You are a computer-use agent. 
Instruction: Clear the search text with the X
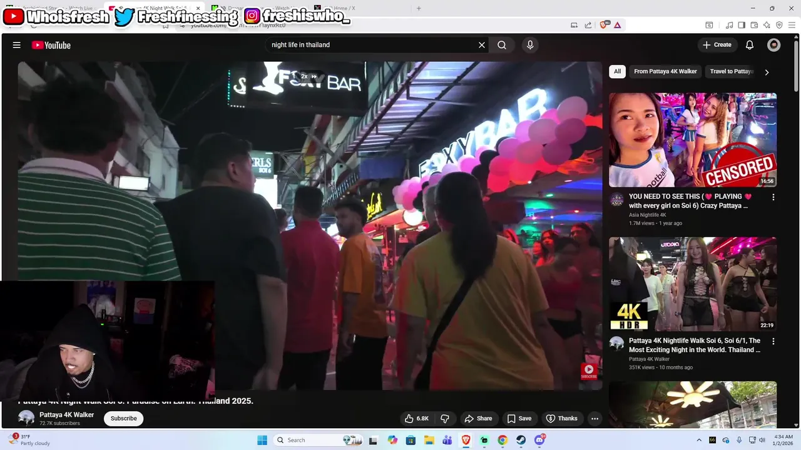coord(482,45)
